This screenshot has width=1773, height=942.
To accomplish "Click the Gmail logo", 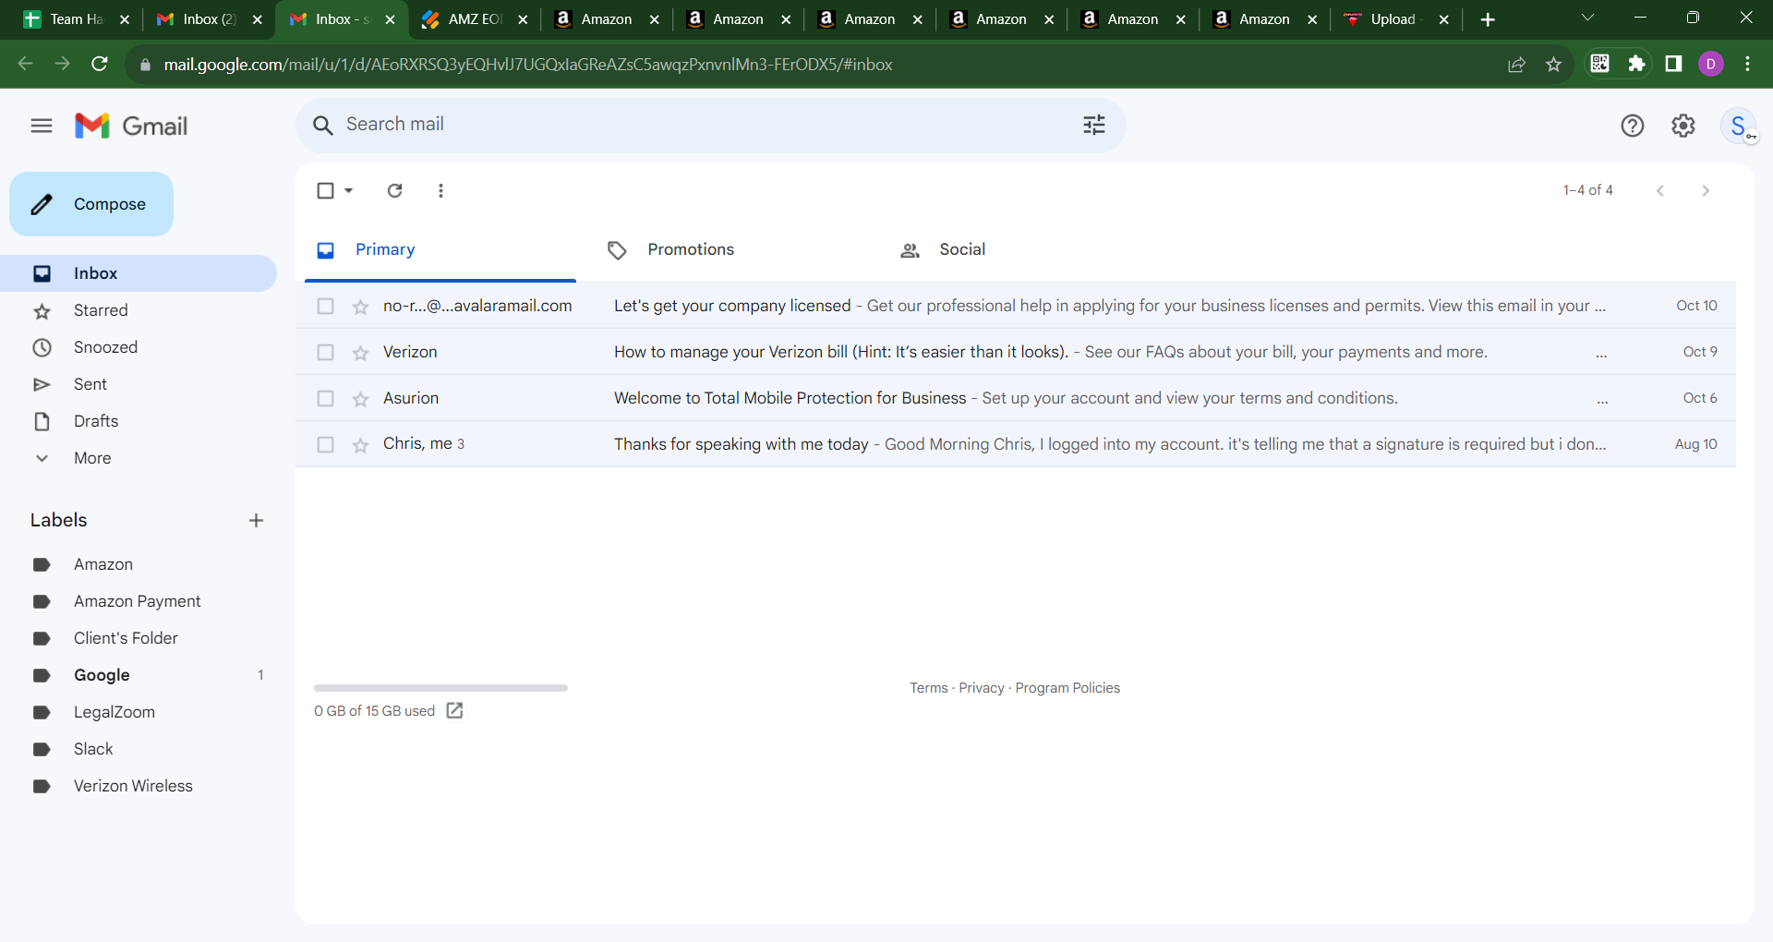I will 131,126.
